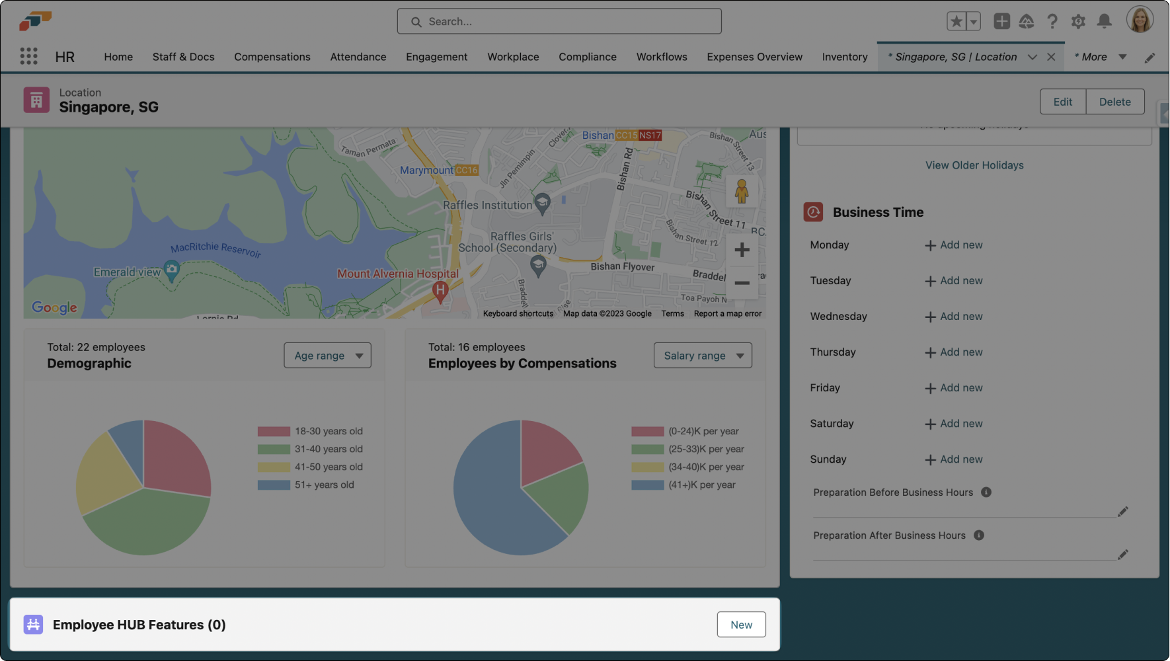1170x661 pixels.
Task: Open the App Launcher grid icon
Action: click(28, 56)
